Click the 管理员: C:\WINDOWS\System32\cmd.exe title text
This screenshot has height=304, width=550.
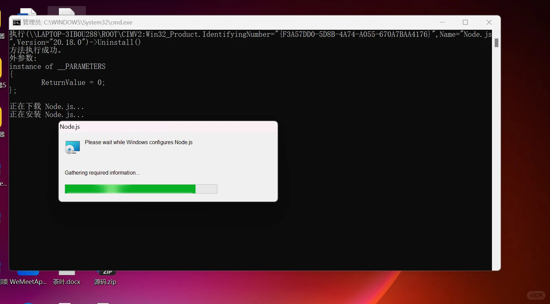[77, 22]
